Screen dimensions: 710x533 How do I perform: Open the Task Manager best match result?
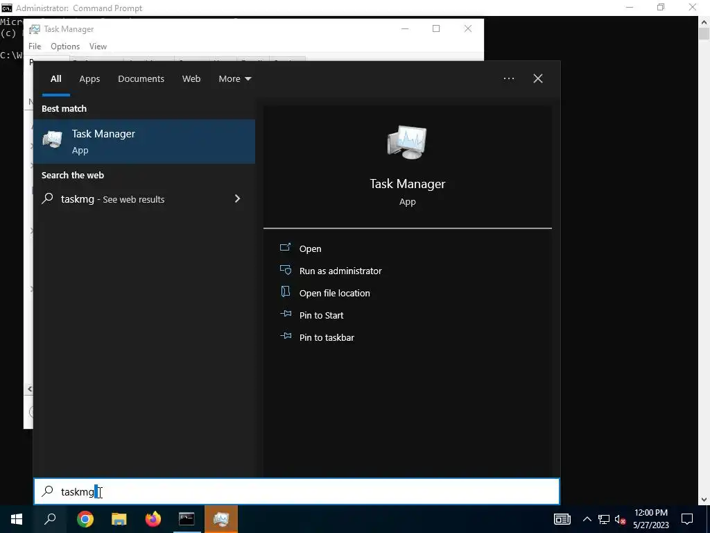144,142
